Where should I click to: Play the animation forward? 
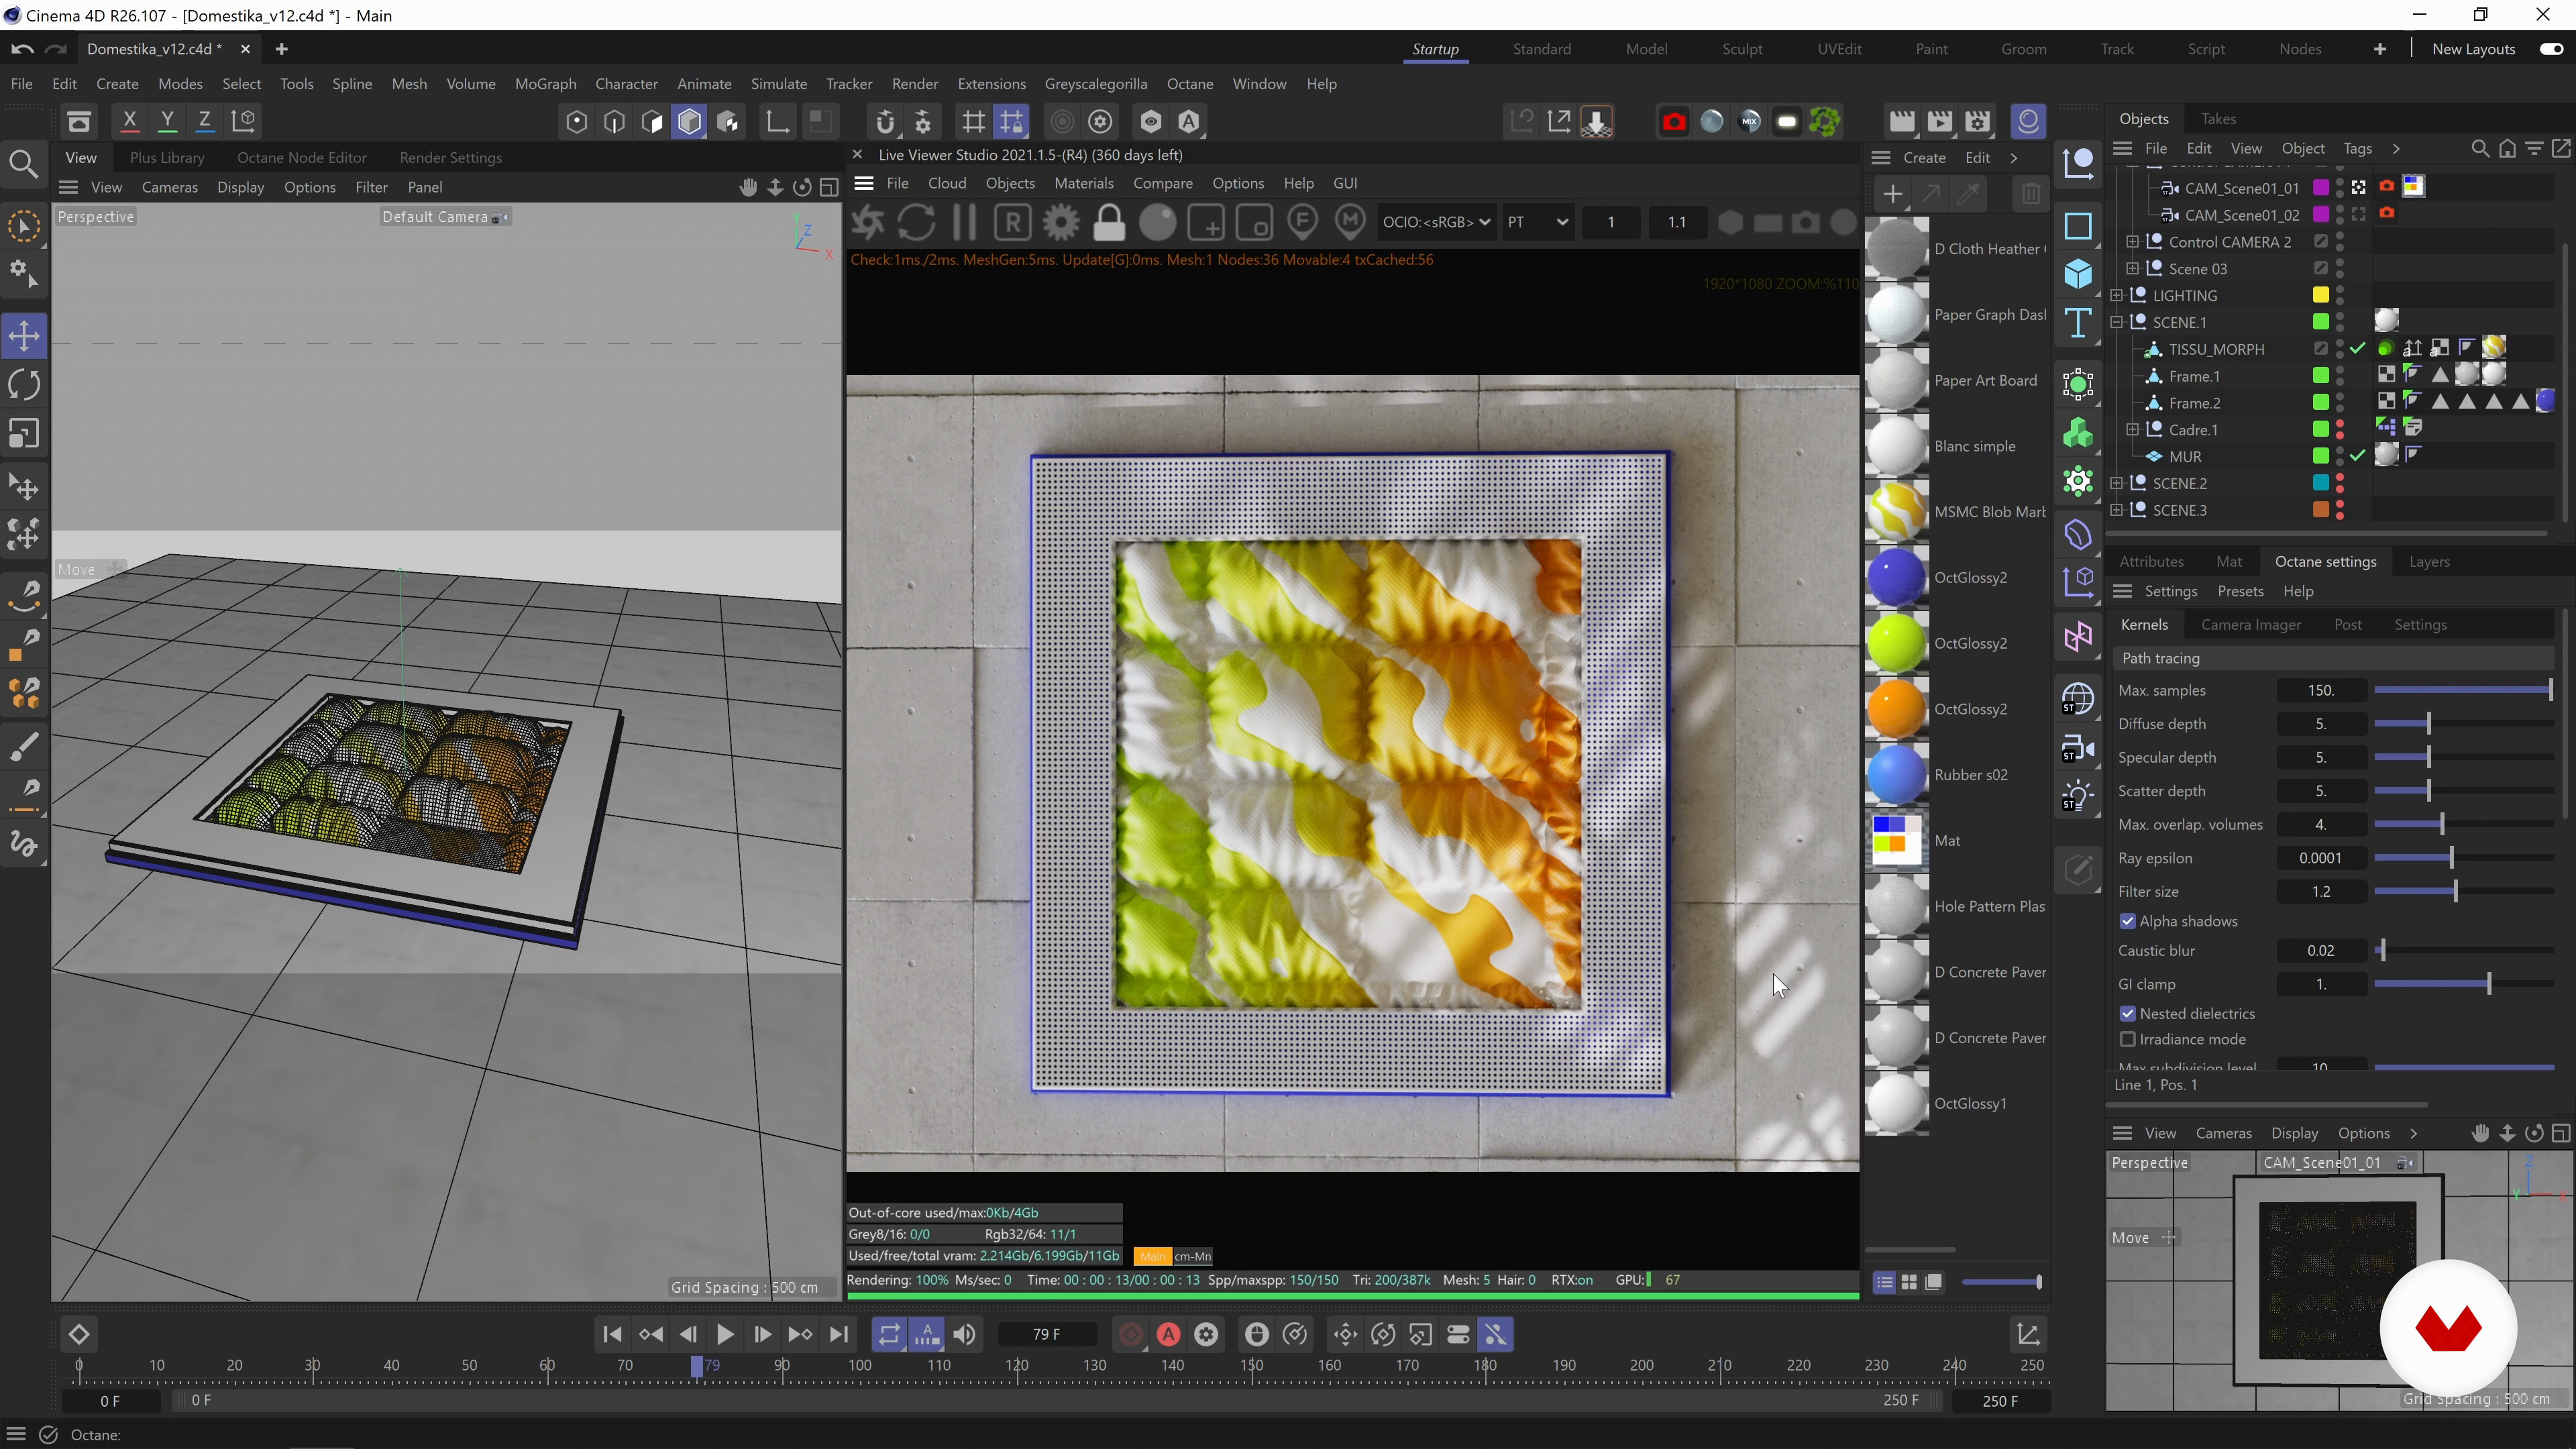tap(725, 1334)
